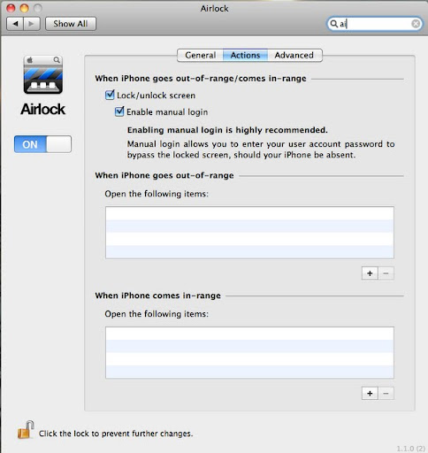
Task: Click the 'When iPhone goes out-of-range/comes in-range' heading
Action: (201, 79)
